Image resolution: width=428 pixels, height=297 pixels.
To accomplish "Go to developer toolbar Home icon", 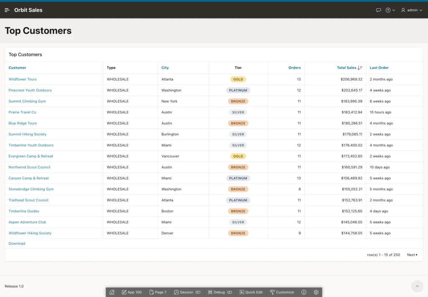I will coord(112,292).
